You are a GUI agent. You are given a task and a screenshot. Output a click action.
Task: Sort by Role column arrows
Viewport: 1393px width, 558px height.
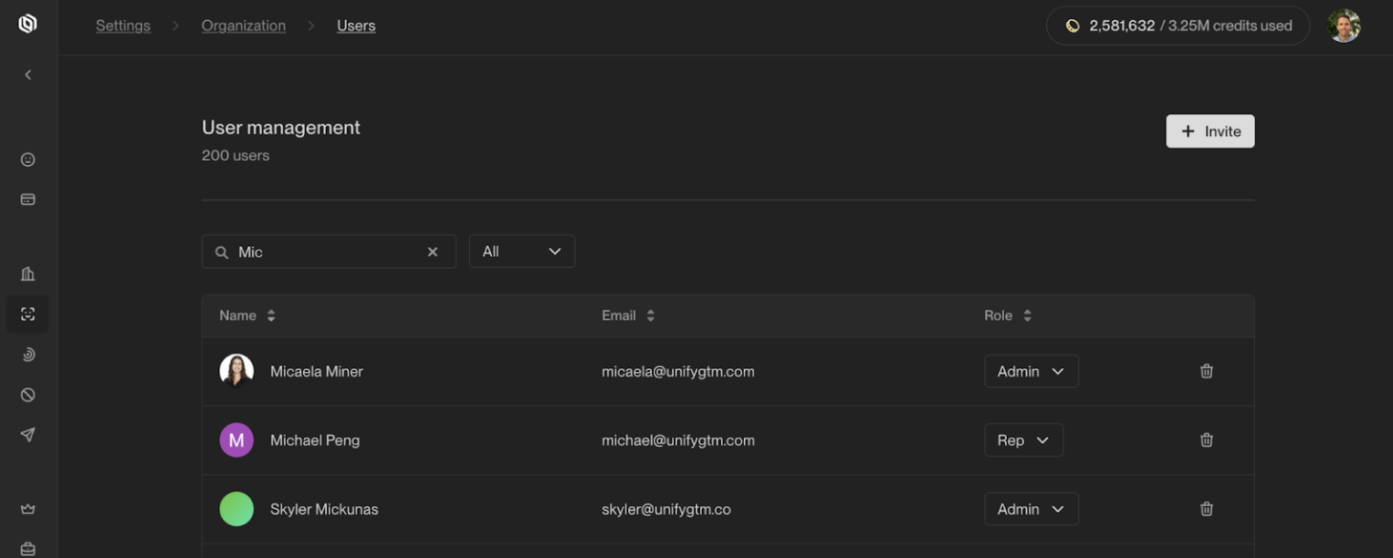1027,315
